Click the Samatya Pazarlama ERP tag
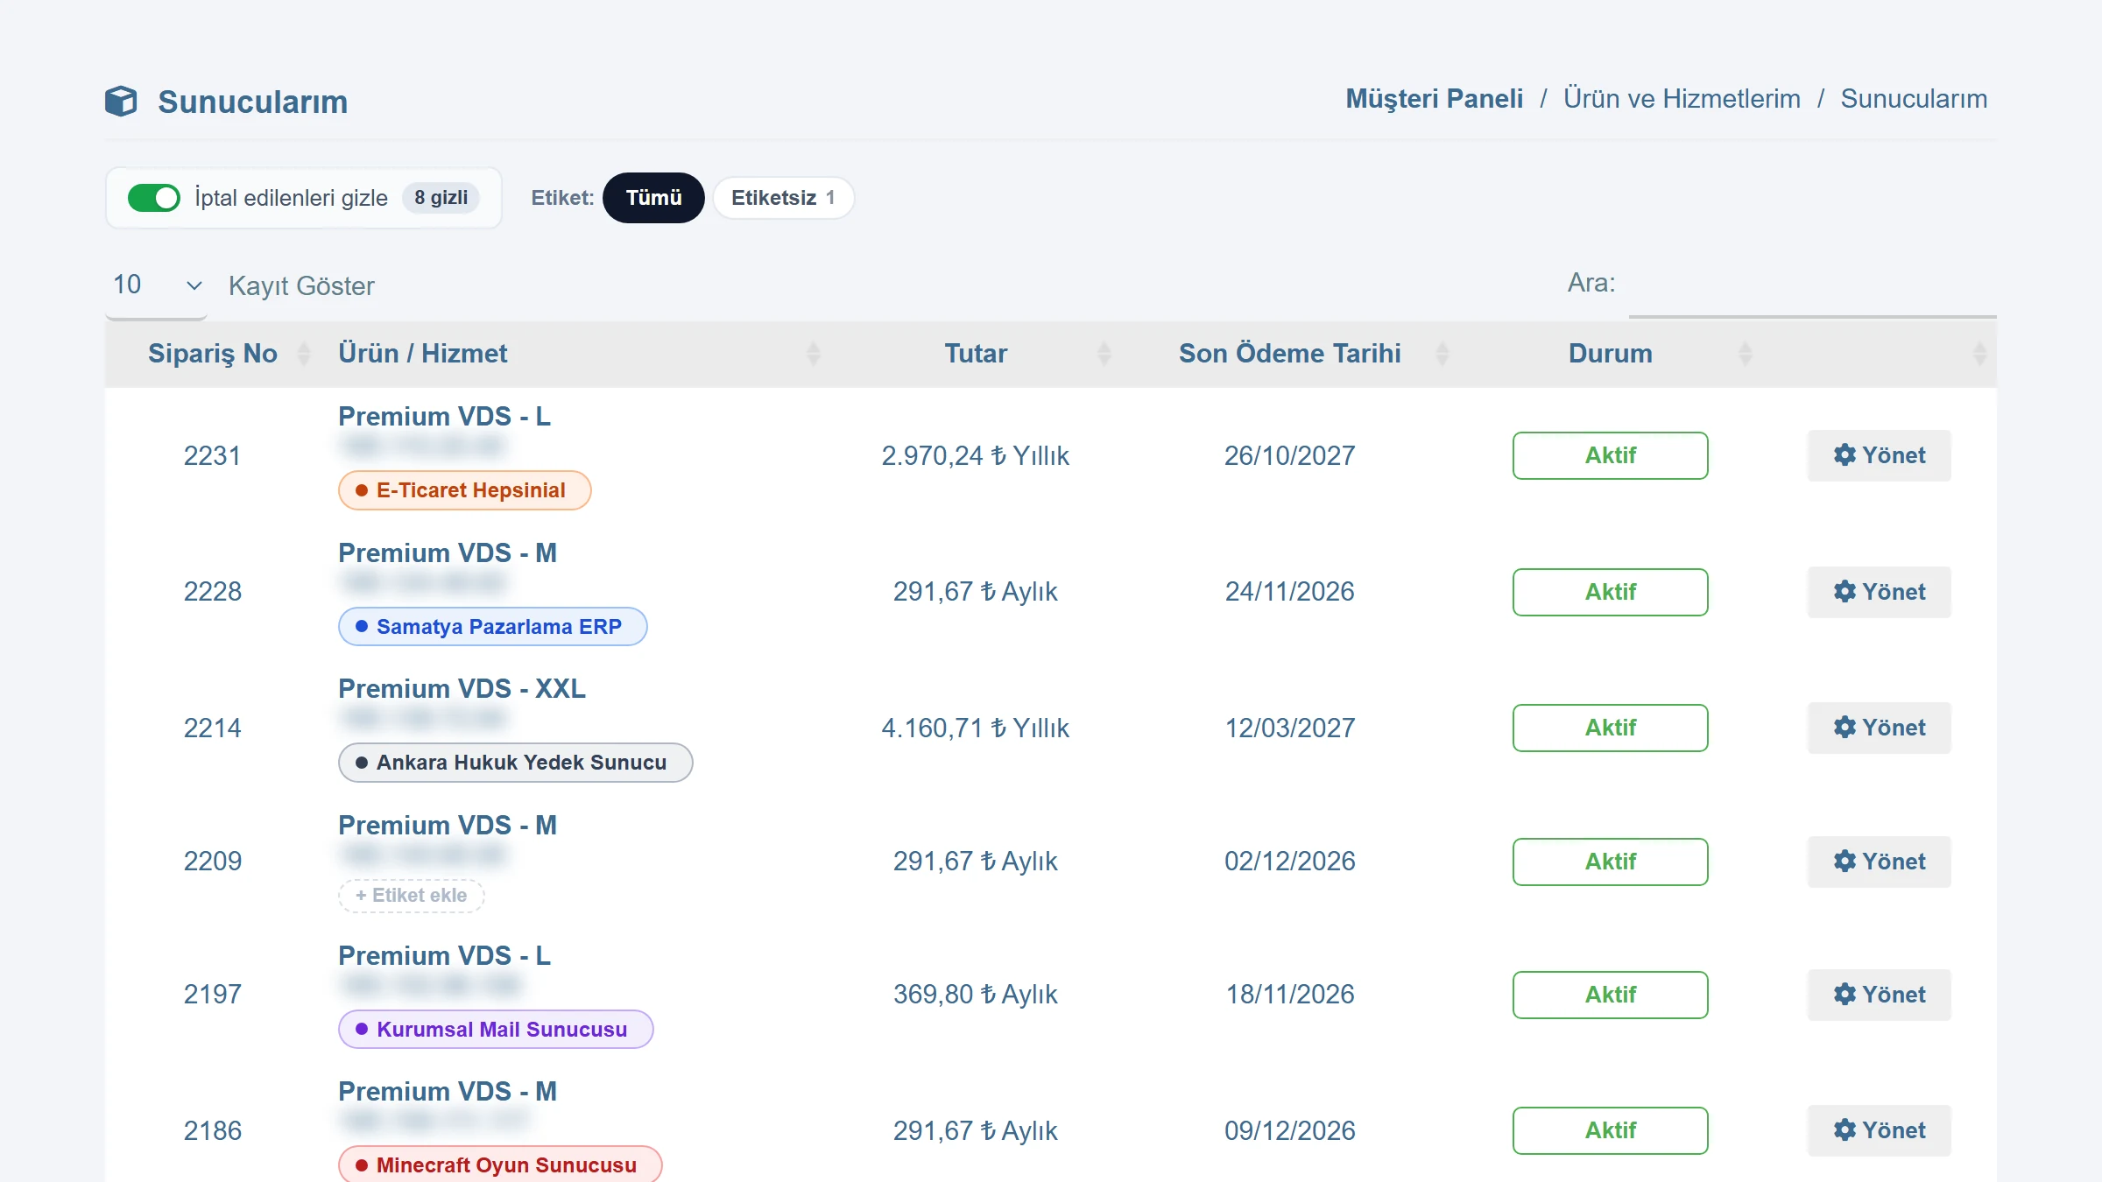Screen dimensions: 2102x1182 tap(492, 627)
